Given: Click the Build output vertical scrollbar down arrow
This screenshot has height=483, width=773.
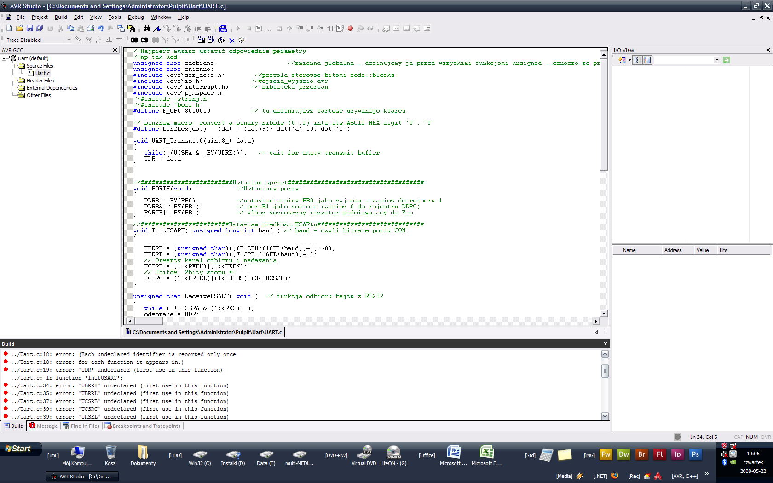Looking at the screenshot, I should coord(605,416).
